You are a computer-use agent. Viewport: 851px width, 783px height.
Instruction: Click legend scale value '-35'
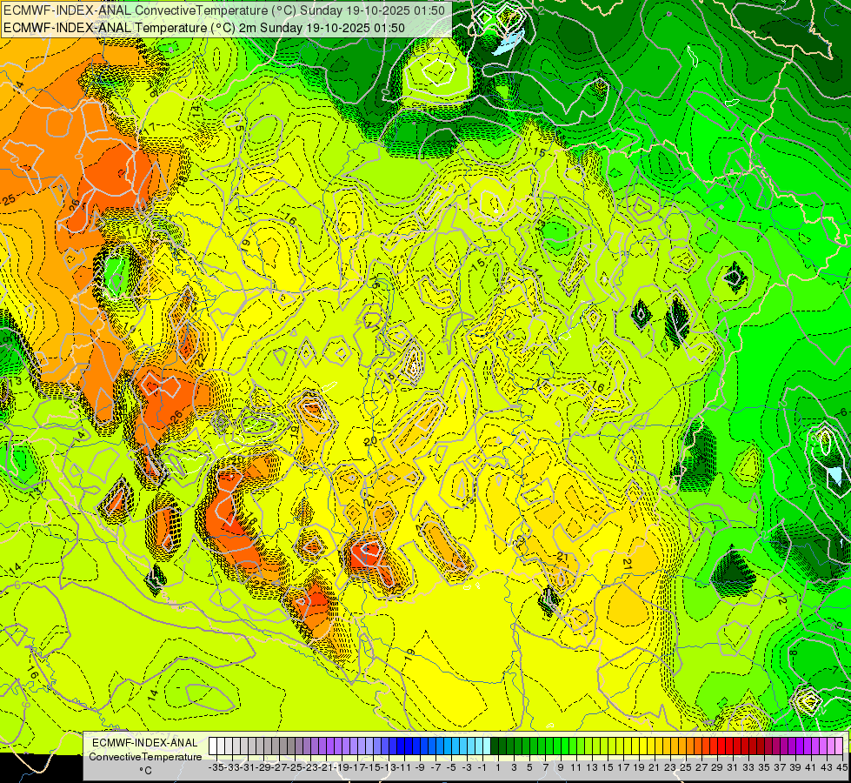tap(217, 767)
